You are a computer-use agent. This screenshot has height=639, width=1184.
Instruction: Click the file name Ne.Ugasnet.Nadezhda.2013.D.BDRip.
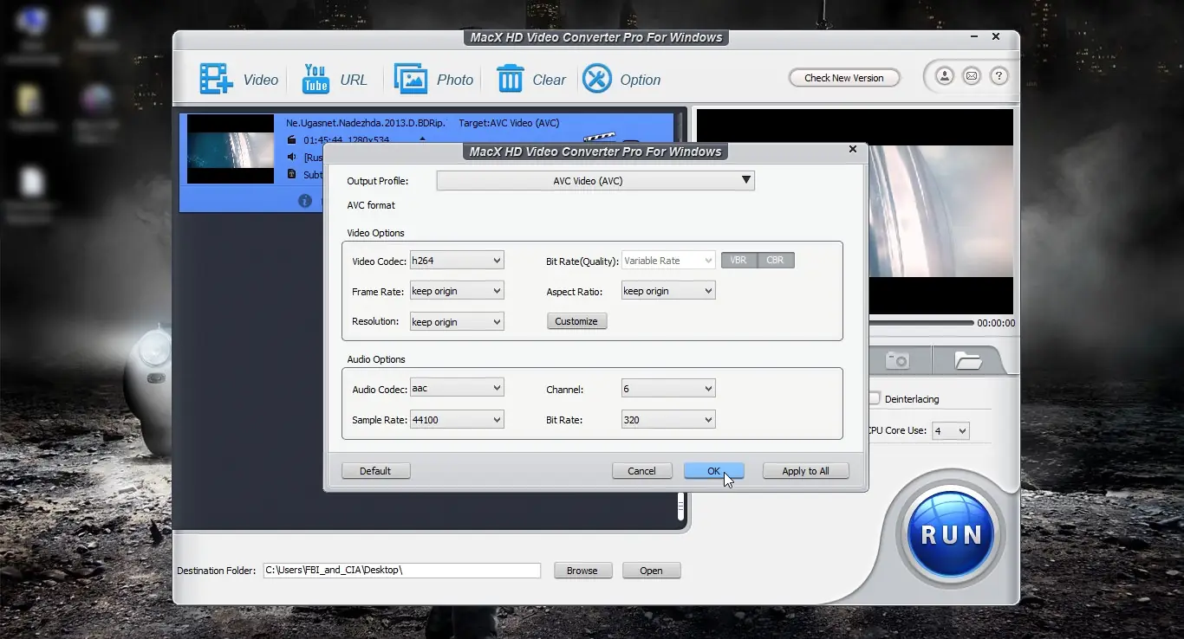point(366,123)
